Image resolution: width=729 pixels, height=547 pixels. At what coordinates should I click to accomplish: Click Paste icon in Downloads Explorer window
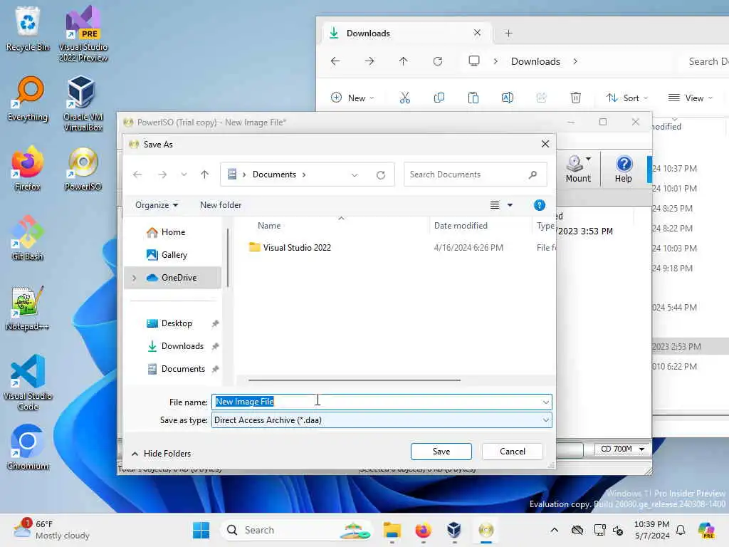(x=473, y=98)
